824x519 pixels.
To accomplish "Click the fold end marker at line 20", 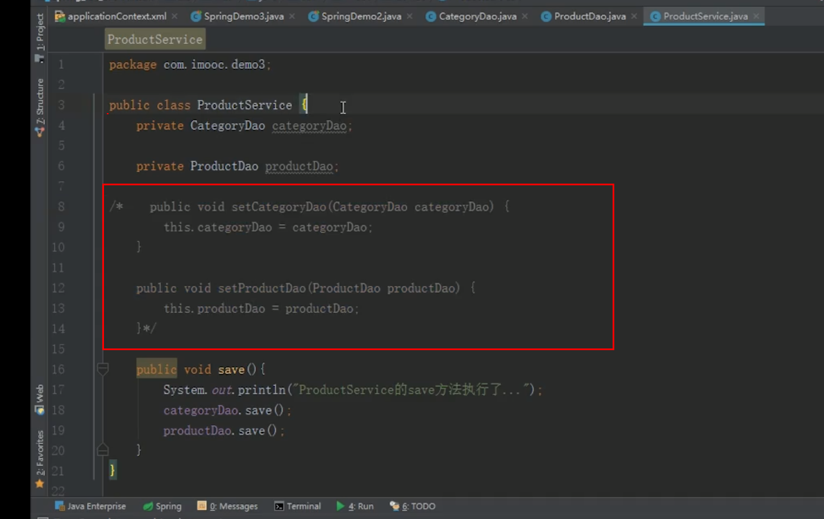I will pyautogui.click(x=103, y=450).
